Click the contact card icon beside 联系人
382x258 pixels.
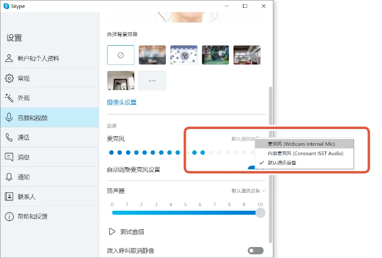9,197
